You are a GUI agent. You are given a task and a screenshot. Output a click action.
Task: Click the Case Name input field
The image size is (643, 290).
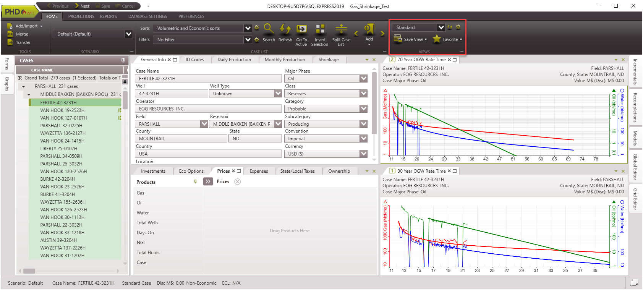pyautogui.click(x=208, y=78)
